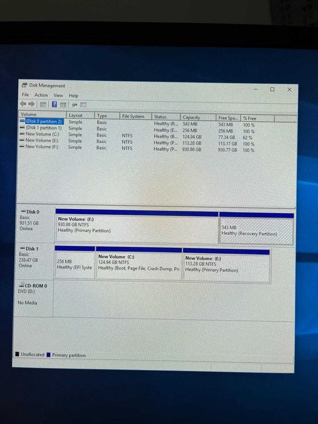The width and height of the screenshot is (318, 424).
Task: Click the Forward arrow toolbar icon
Action: [31, 104]
